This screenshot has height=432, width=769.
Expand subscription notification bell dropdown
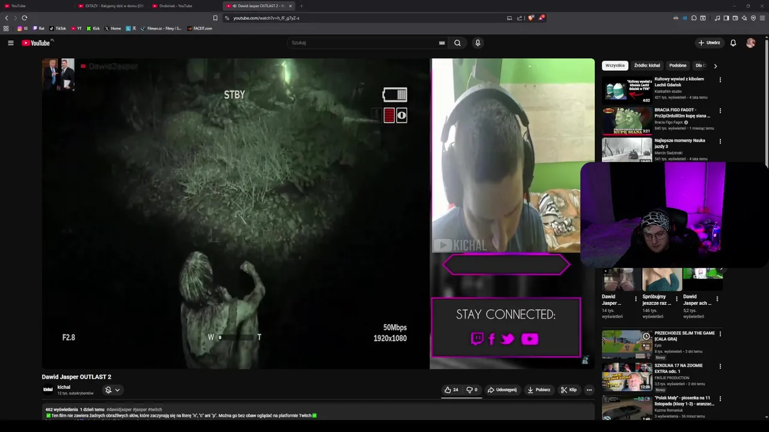tap(112, 390)
